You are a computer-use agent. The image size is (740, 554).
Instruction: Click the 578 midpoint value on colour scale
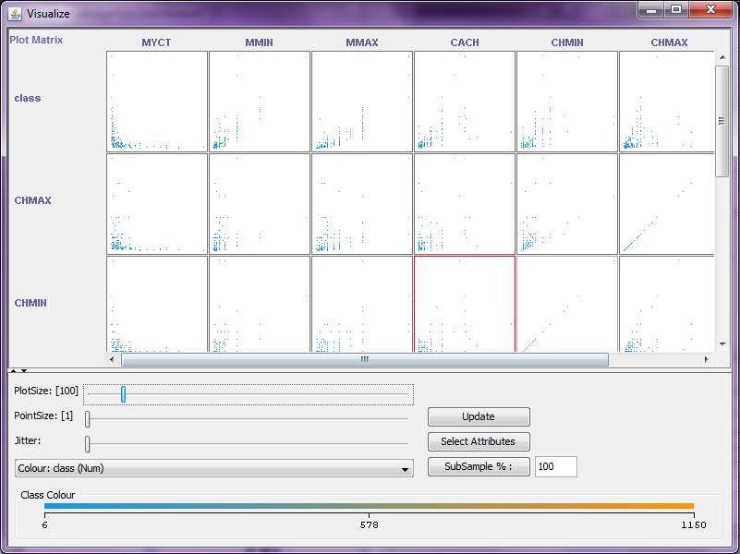[369, 524]
